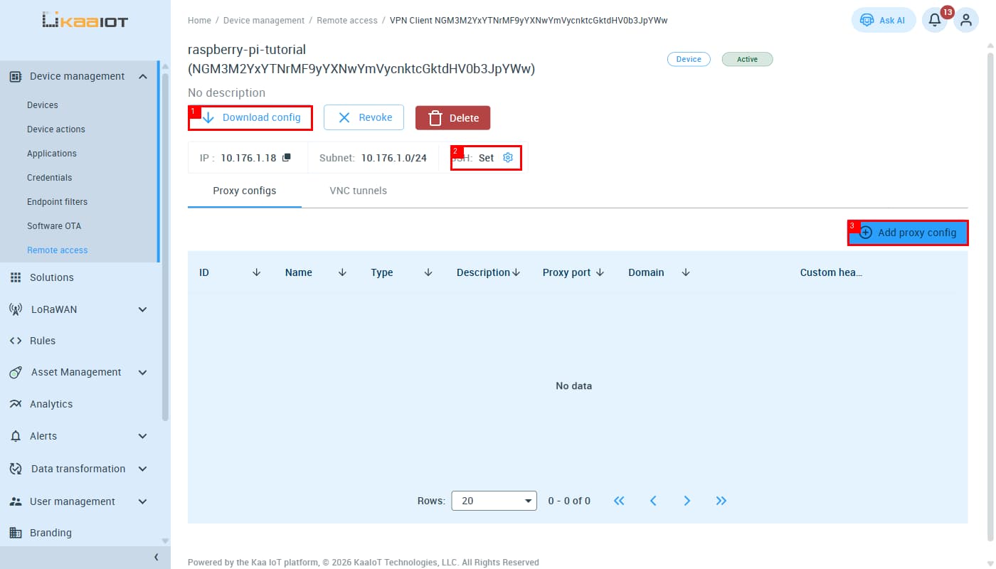Sort by Name column arrow
Image resolution: width=996 pixels, height=569 pixels.
click(x=342, y=272)
